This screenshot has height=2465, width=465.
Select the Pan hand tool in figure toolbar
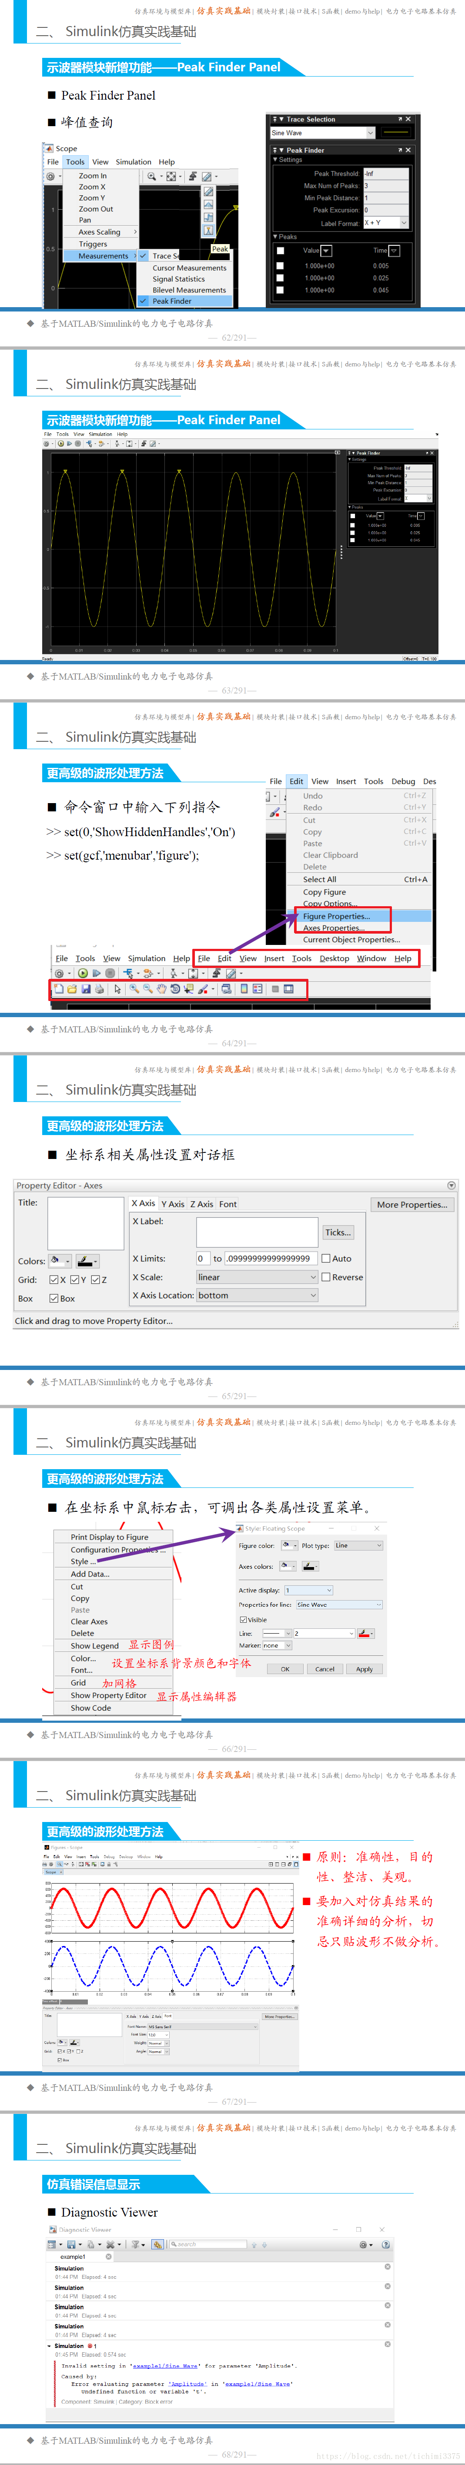(x=162, y=988)
